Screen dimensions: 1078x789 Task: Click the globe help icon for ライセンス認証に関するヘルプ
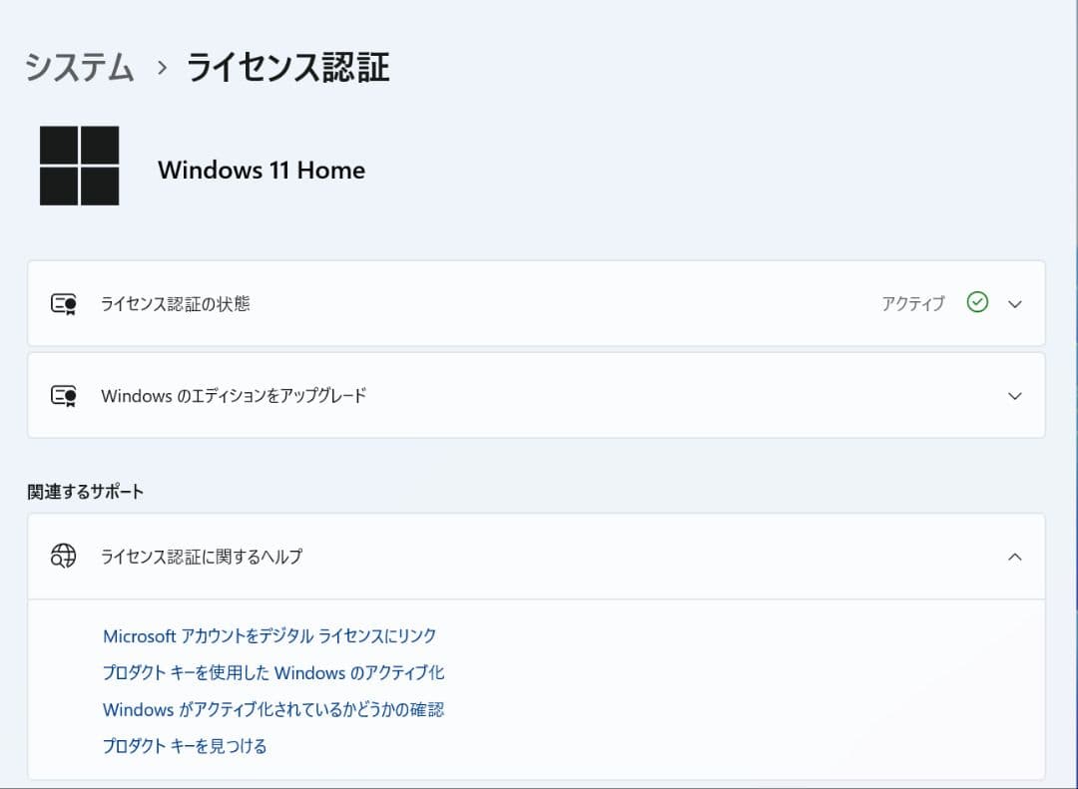tap(63, 557)
